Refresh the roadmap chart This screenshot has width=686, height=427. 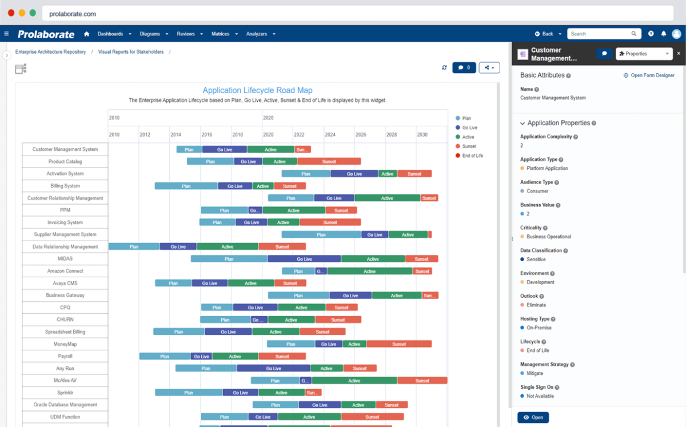(x=444, y=67)
